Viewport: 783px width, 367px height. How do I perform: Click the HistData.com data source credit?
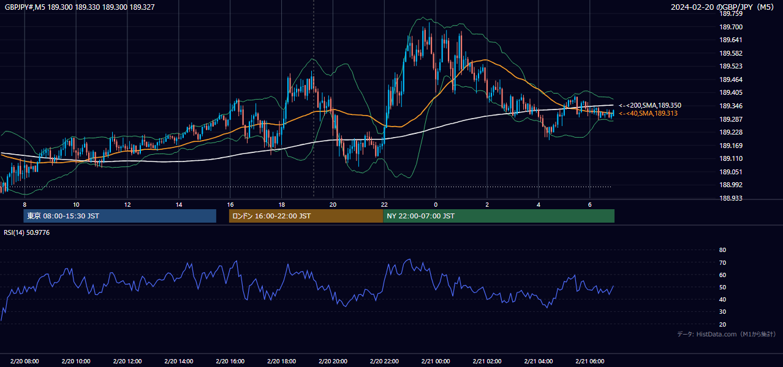coord(726,334)
